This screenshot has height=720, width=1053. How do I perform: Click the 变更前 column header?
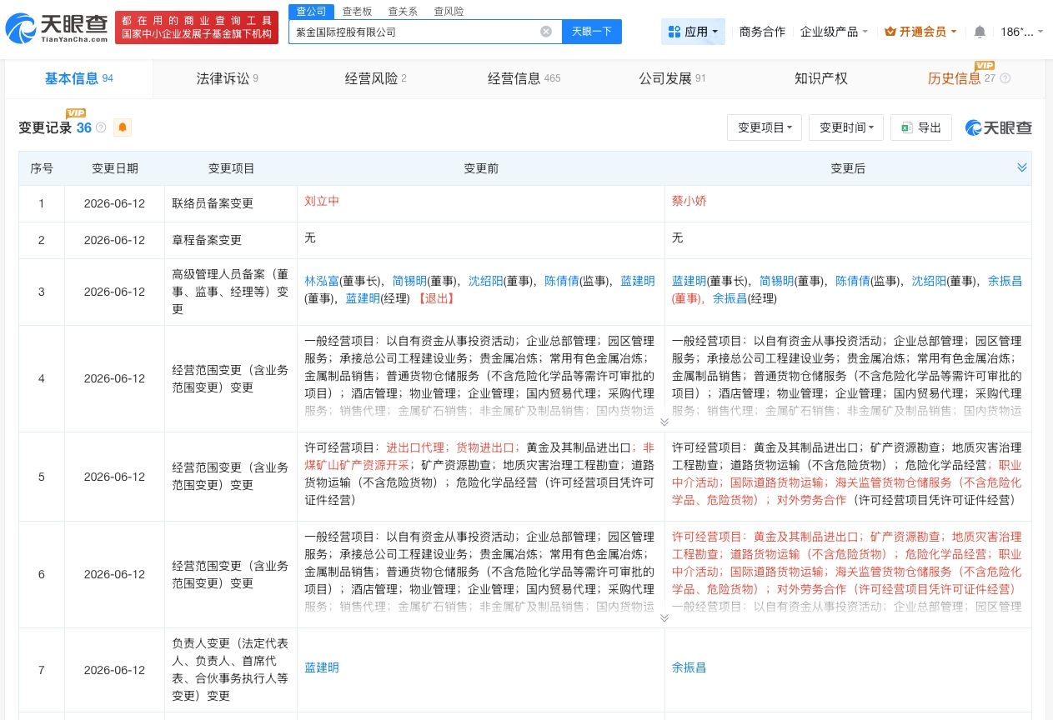tap(481, 168)
